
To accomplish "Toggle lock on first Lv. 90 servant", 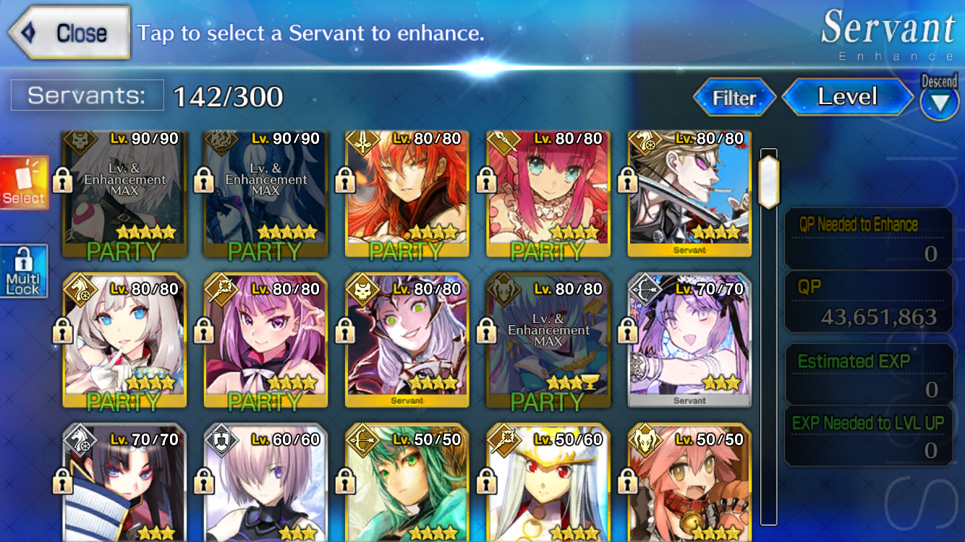I will [x=62, y=179].
